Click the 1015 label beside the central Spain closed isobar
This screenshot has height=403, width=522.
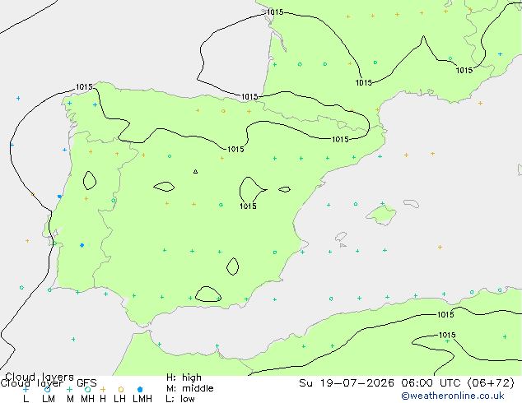(x=248, y=206)
